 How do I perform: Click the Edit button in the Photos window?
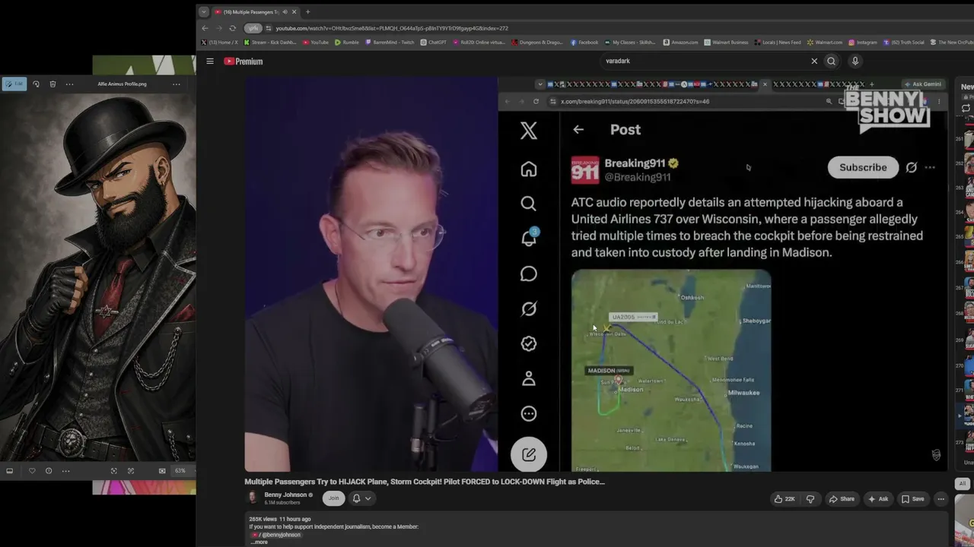click(x=14, y=84)
